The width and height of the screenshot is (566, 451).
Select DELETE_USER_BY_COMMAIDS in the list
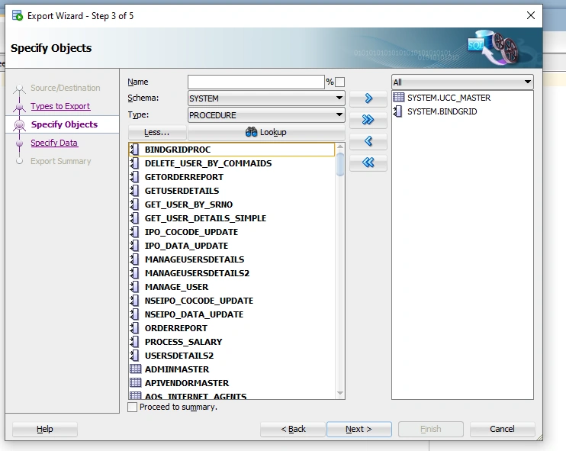point(232,163)
